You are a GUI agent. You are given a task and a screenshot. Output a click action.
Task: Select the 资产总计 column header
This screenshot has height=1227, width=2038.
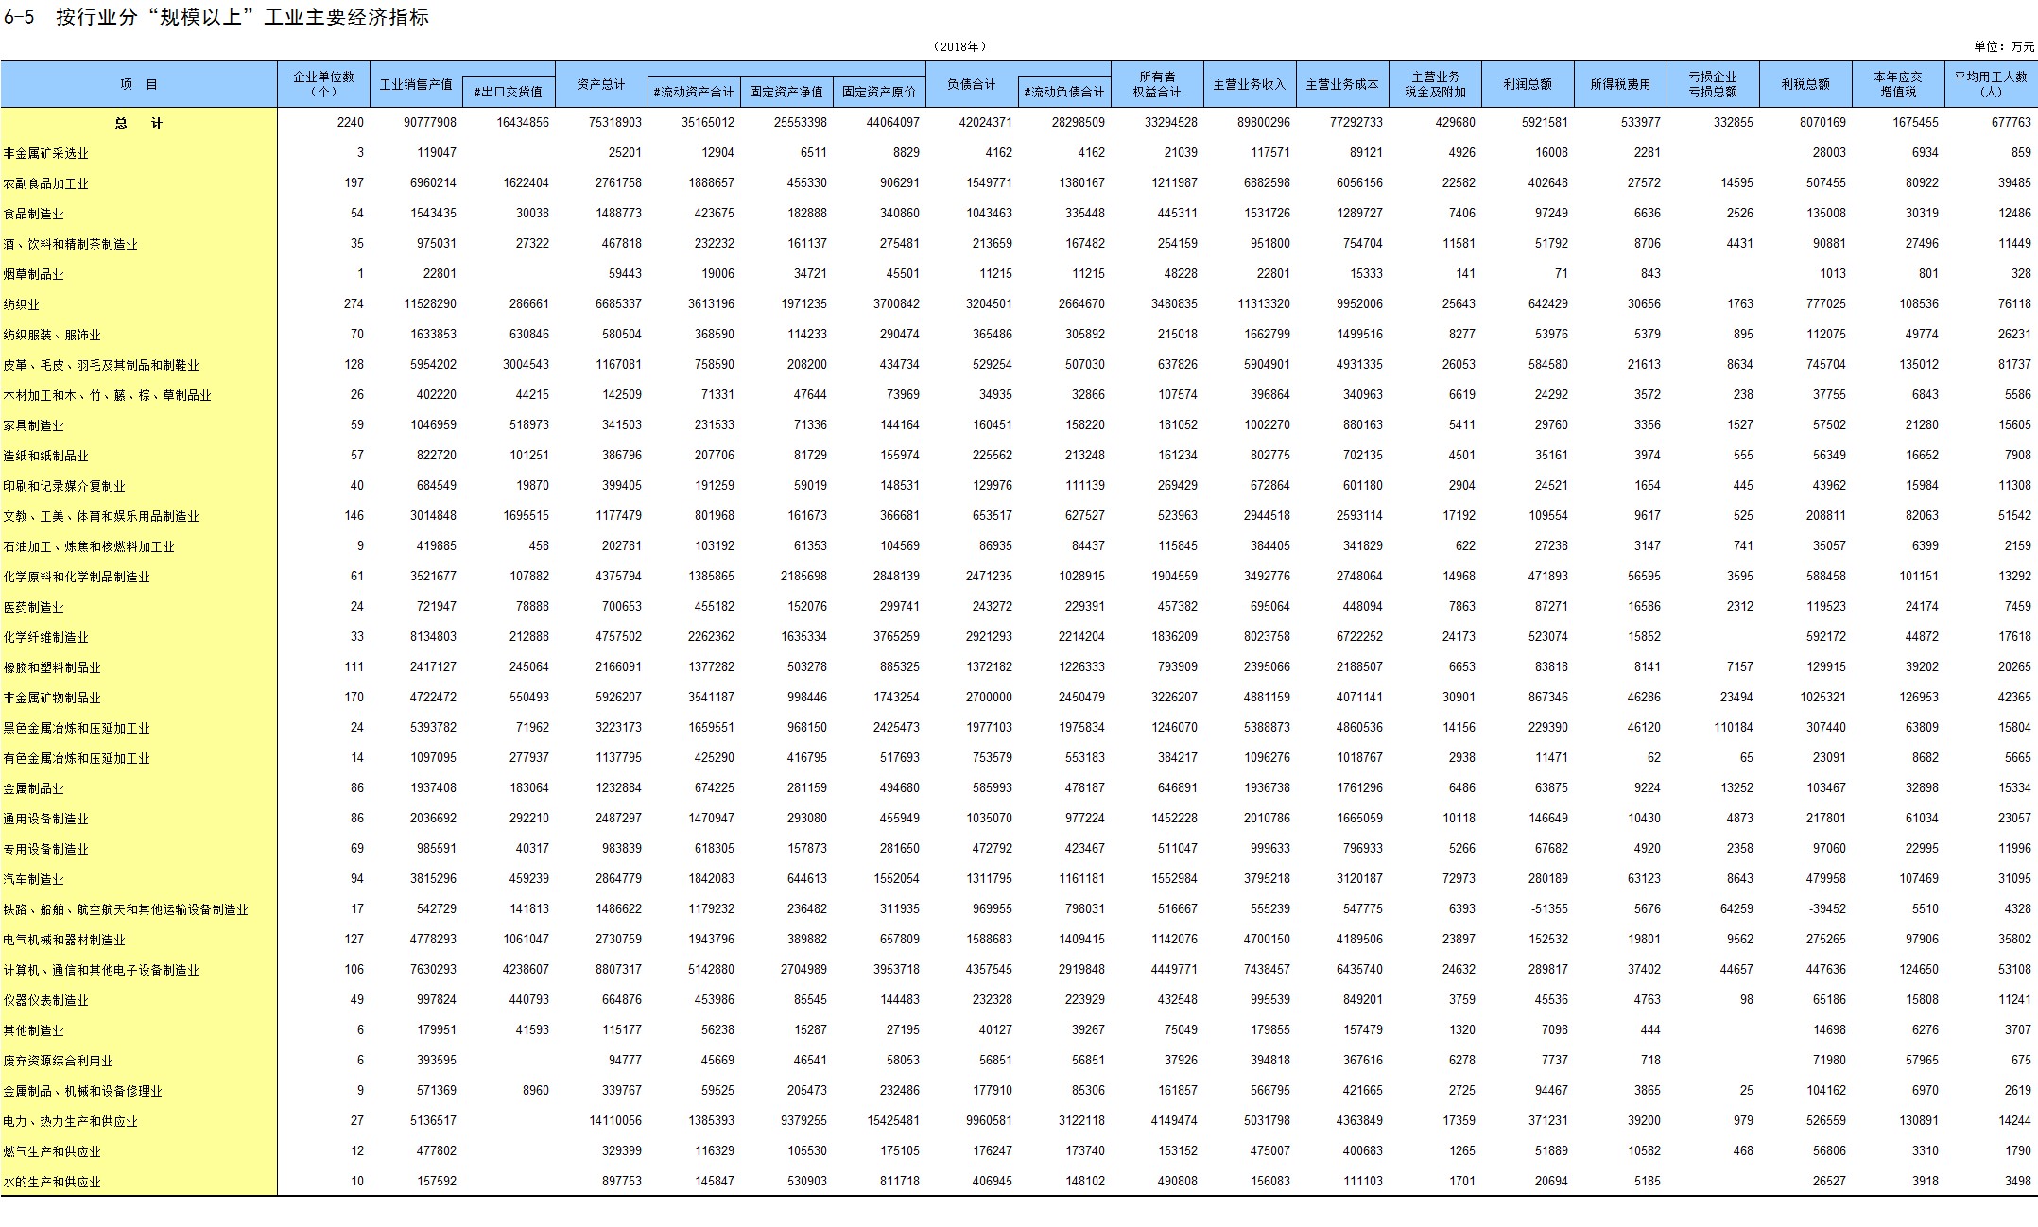pyautogui.click(x=601, y=84)
